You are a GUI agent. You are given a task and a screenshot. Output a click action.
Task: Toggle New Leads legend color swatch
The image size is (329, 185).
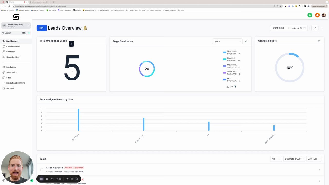tap(225, 52)
